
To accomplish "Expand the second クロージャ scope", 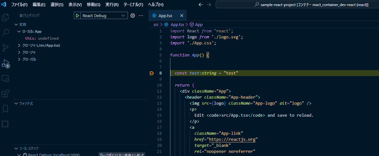I will pyautogui.click(x=19, y=52).
